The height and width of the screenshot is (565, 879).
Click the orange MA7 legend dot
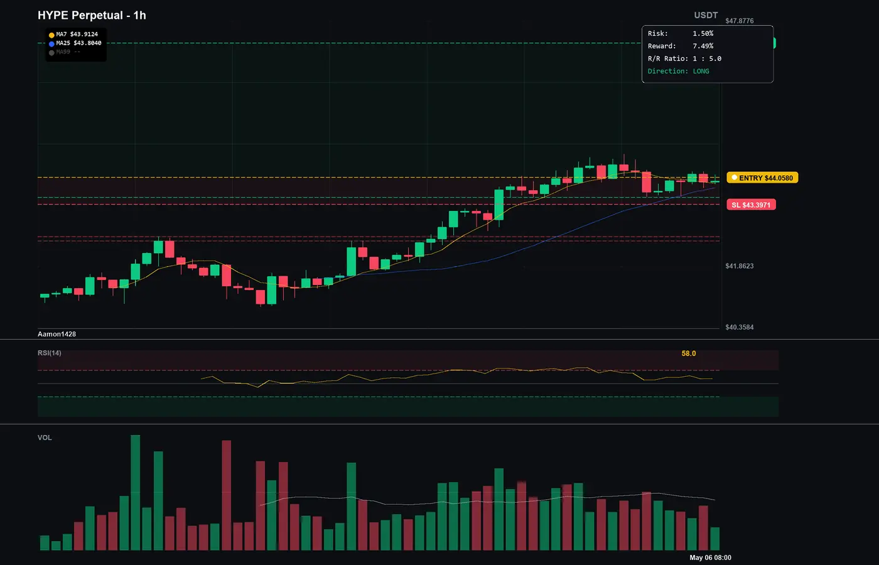(x=51, y=35)
